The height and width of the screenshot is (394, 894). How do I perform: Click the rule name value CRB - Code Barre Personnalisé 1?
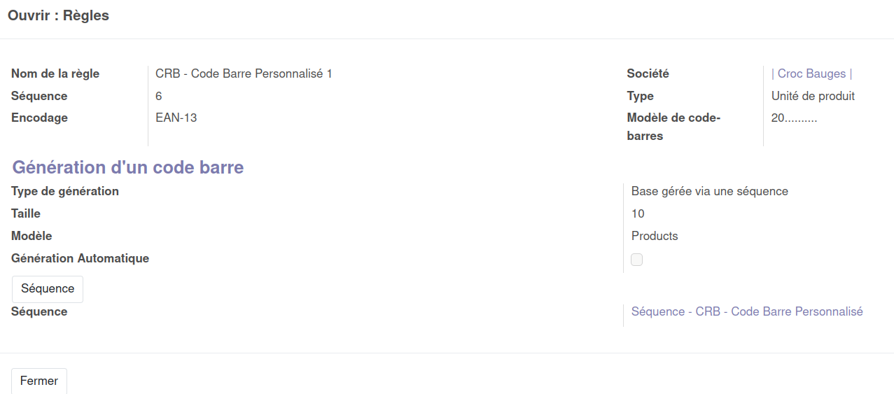pos(244,73)
